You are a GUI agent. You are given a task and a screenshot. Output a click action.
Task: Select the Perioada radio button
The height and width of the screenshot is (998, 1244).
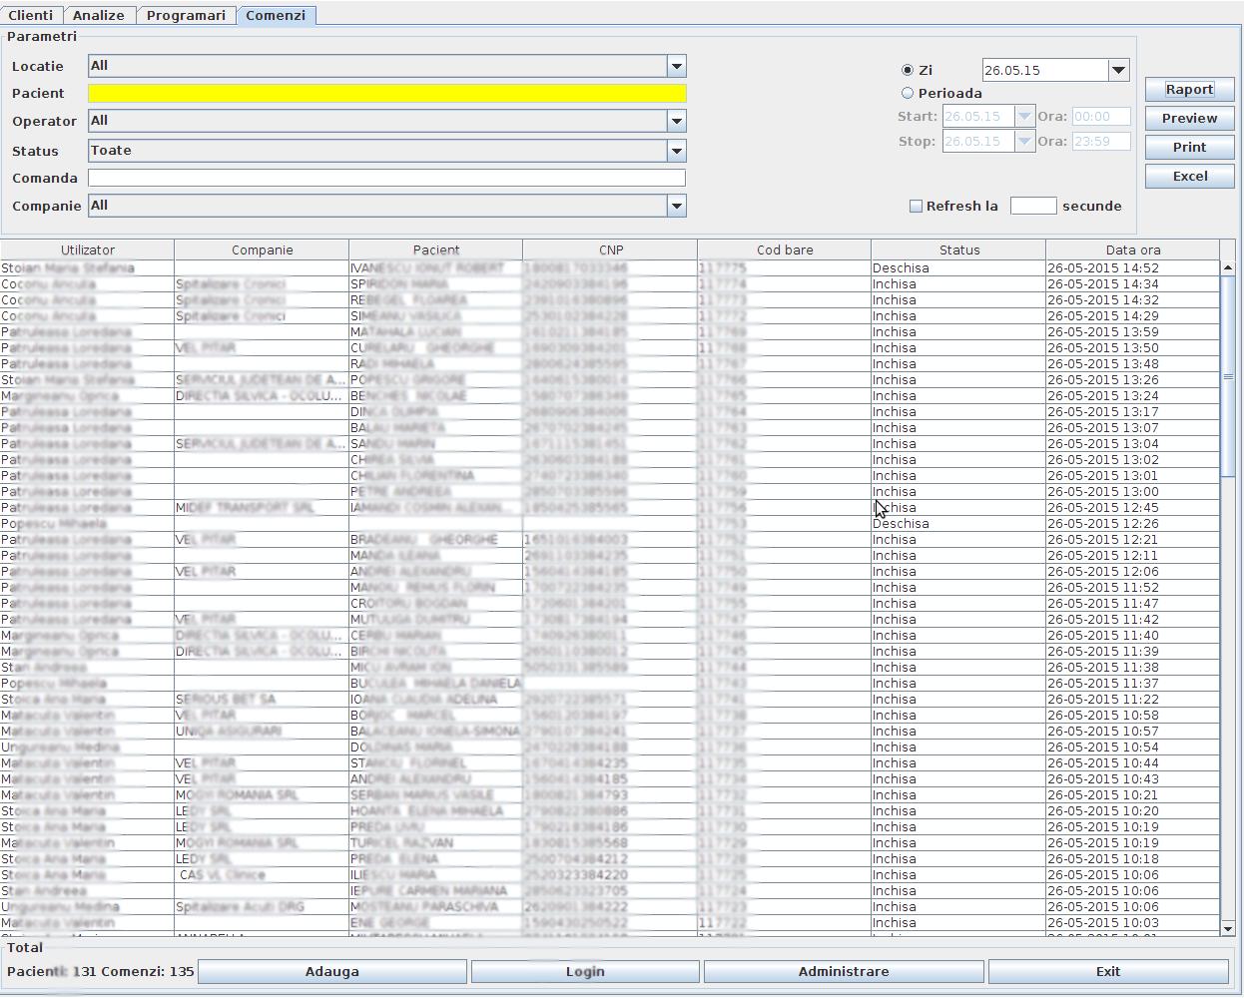pyautogui.click(x=908, y=93)
